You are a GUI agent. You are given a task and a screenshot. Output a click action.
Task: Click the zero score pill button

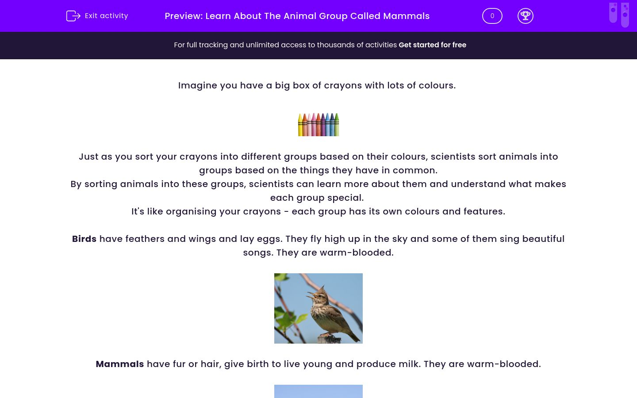click(492, 16)
